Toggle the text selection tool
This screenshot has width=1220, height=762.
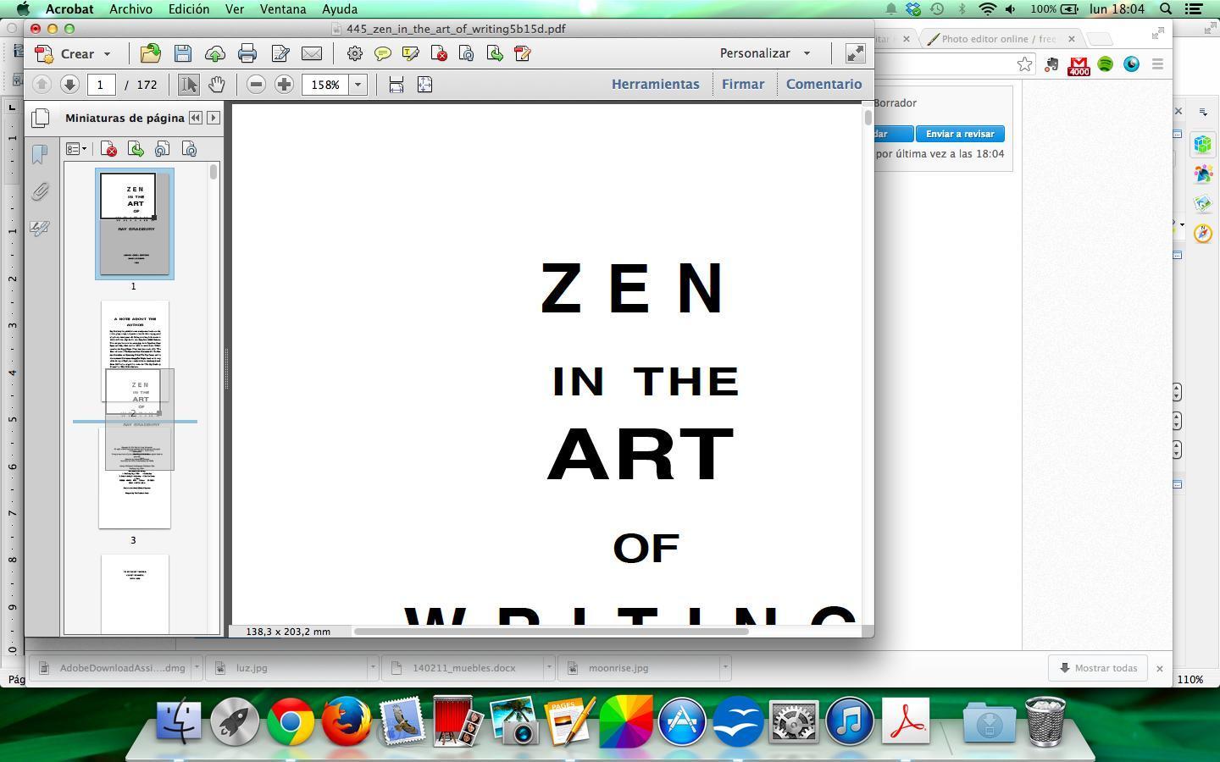tap(189, 85)
